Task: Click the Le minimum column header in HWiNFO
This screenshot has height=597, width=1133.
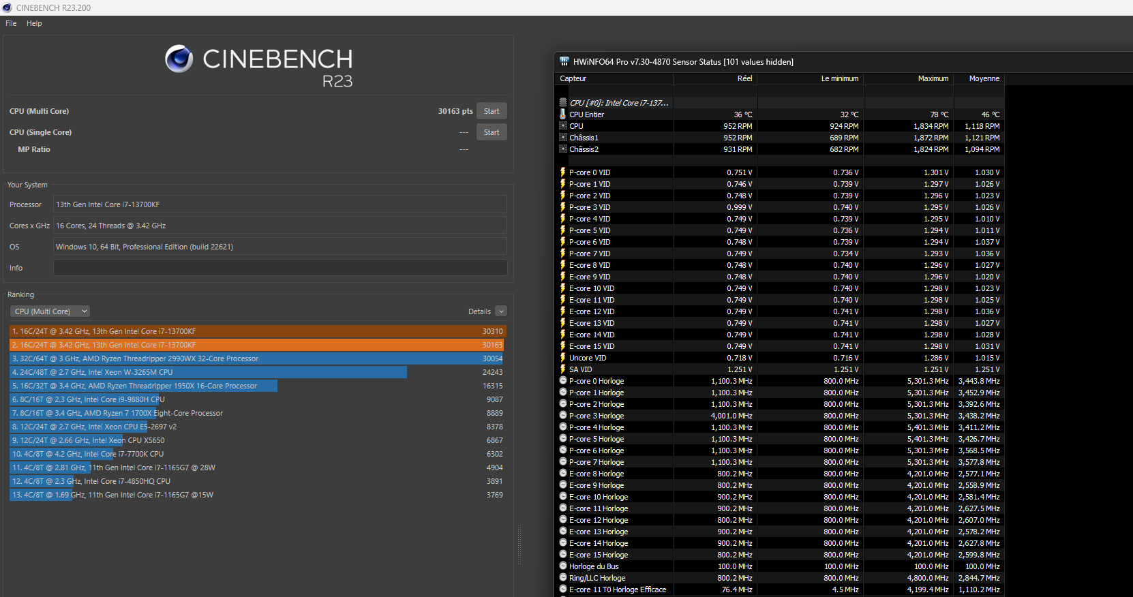Action: 810,79
